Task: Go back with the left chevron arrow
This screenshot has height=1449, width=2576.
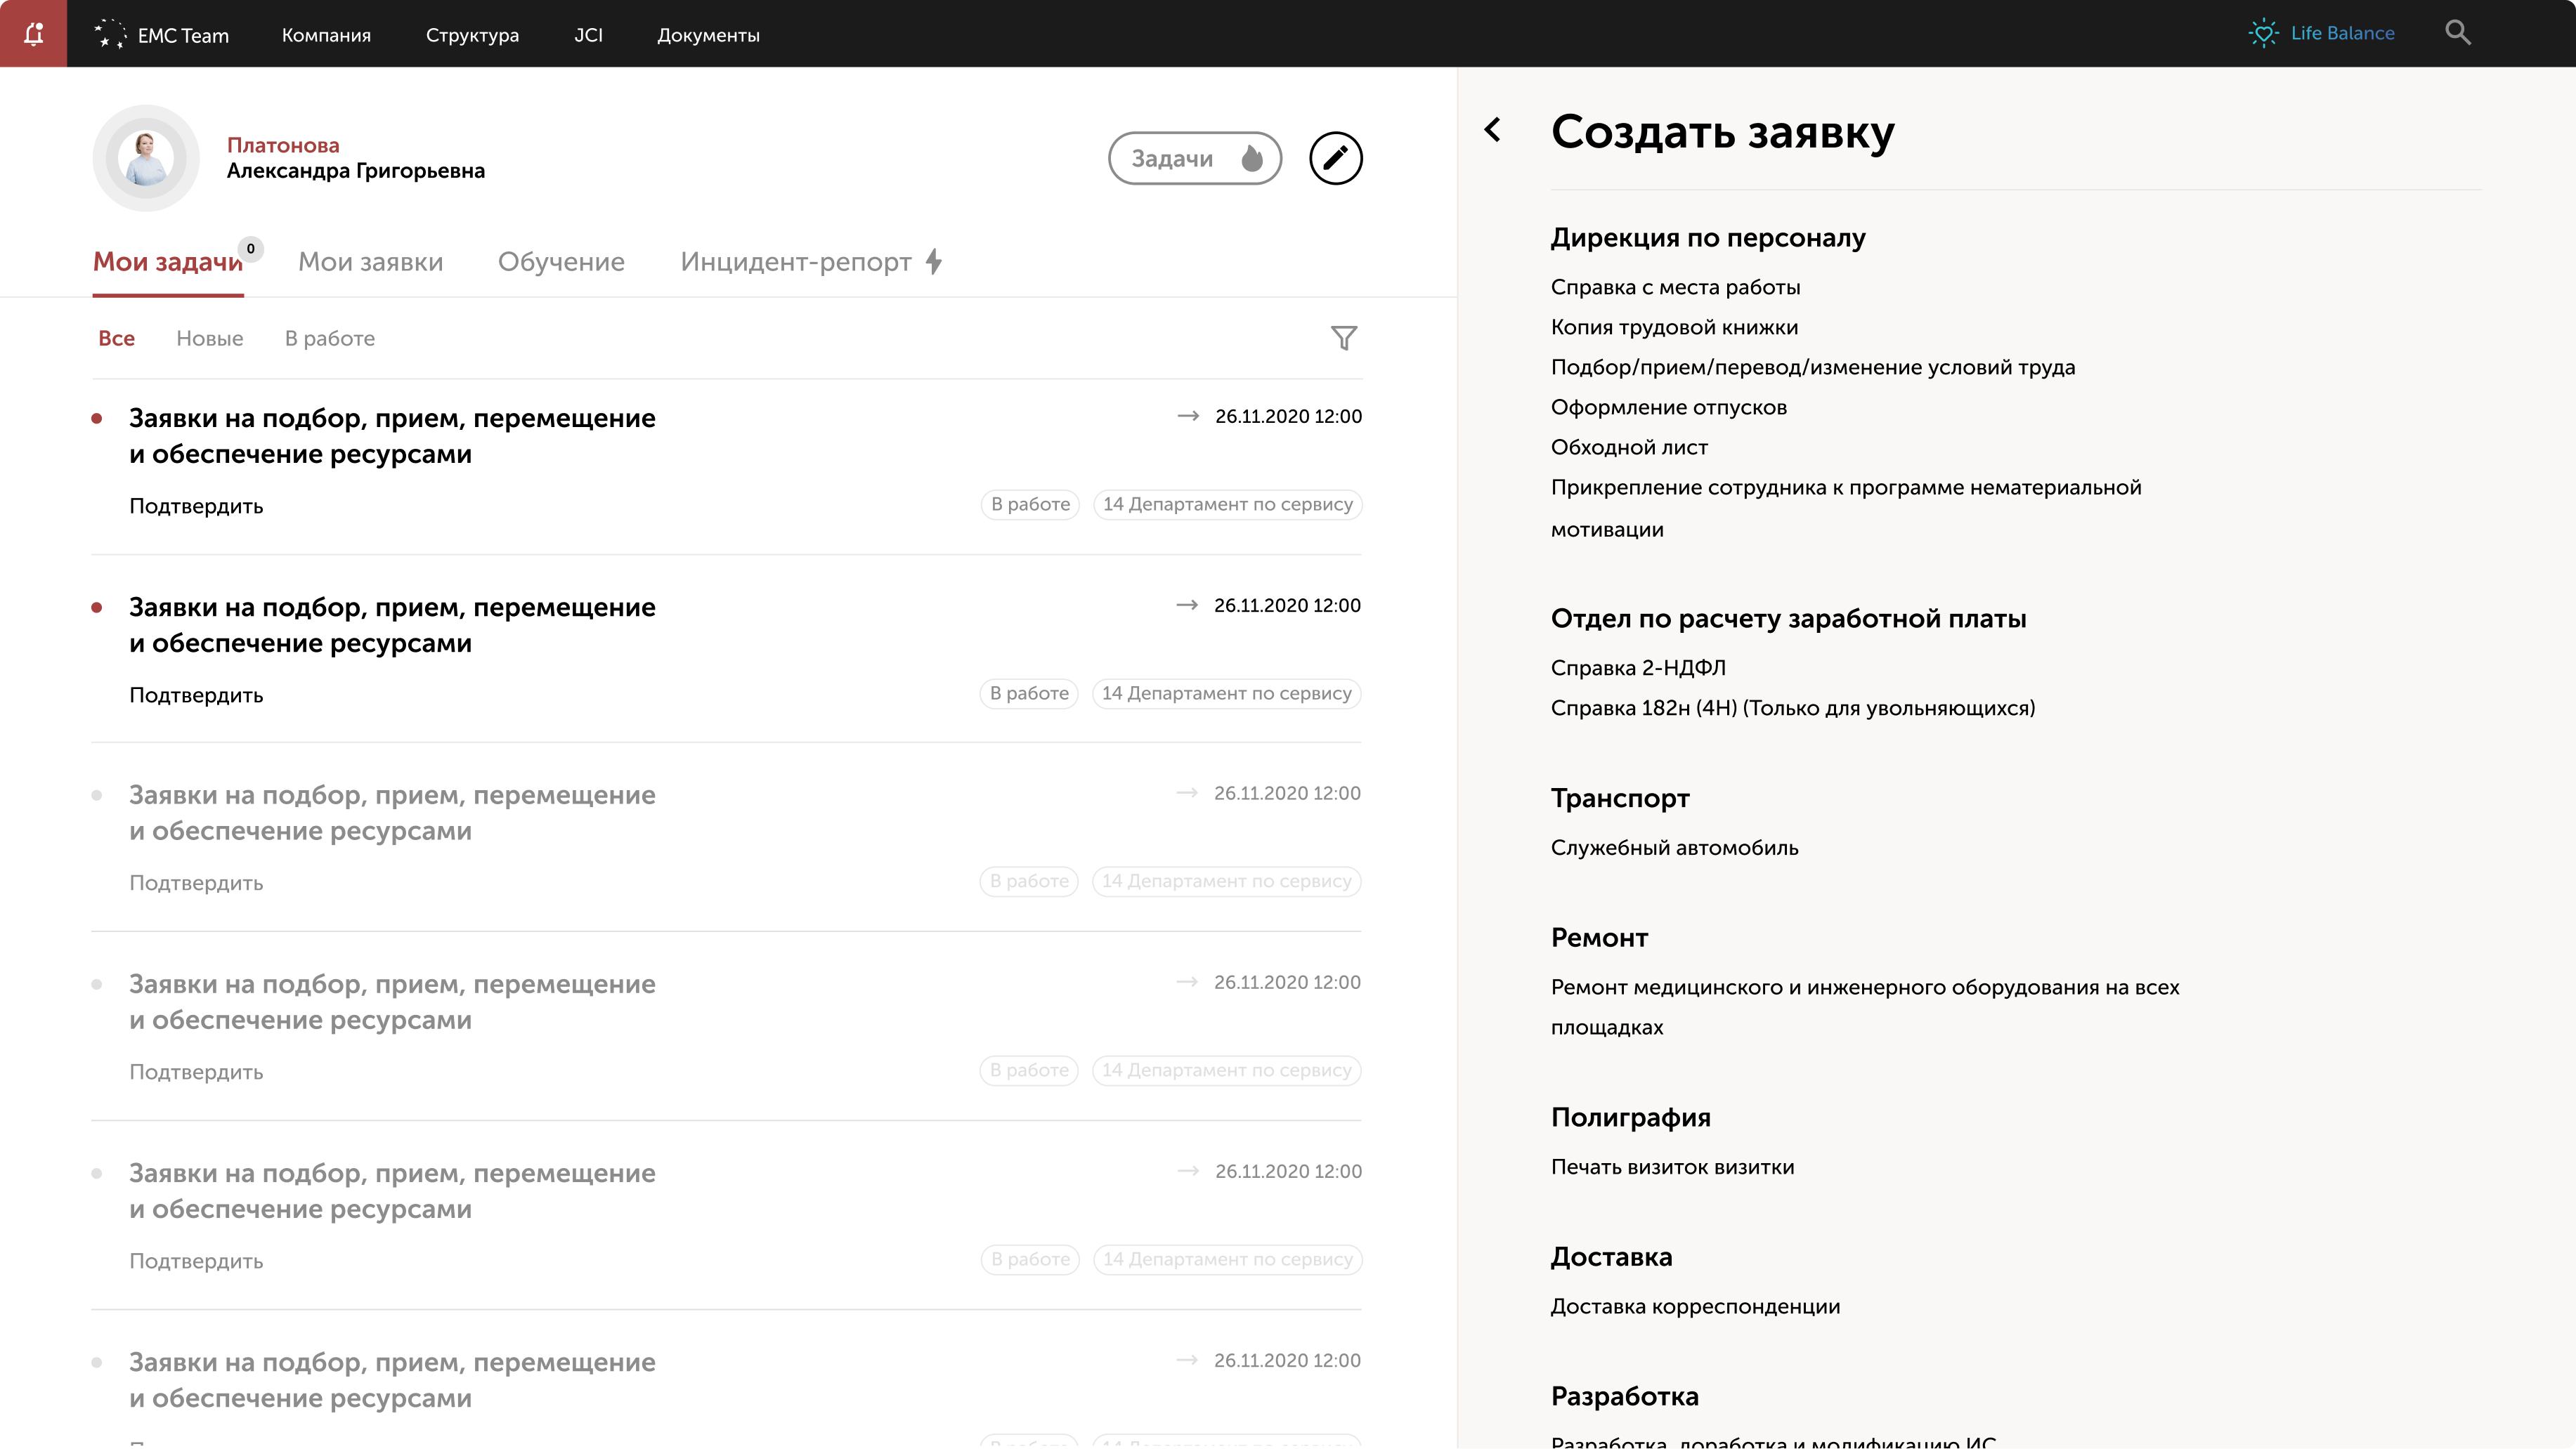Action: click(1493, 130)
